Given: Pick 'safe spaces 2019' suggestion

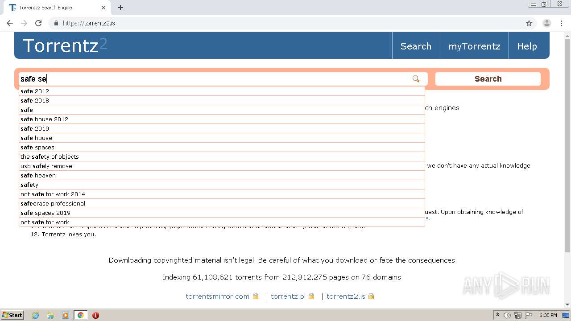Looking at the screenshot, I should click(x=222, y=213).
